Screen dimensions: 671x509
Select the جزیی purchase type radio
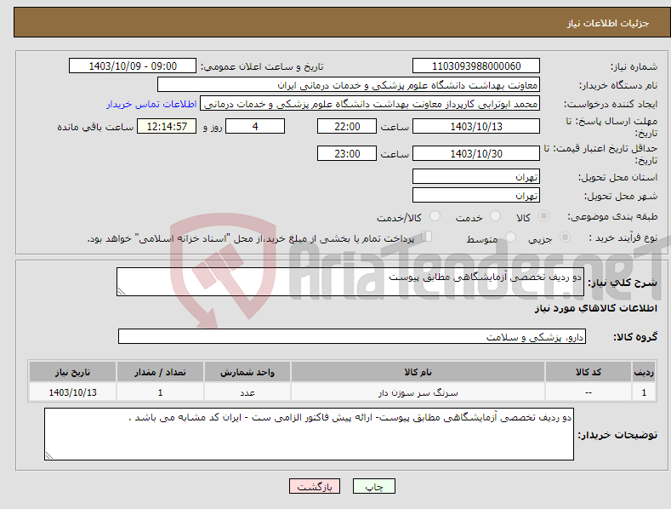[x=565, y=237]
